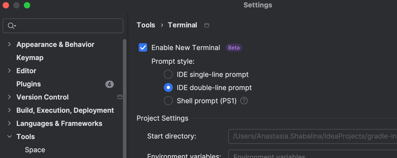Choose the IDE double-line prompt radio button
Viewport: 397px width, 158px height.
click(x=168, y=88)
